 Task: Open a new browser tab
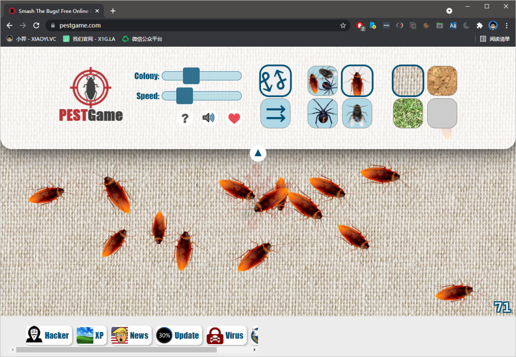click(113, 11)
